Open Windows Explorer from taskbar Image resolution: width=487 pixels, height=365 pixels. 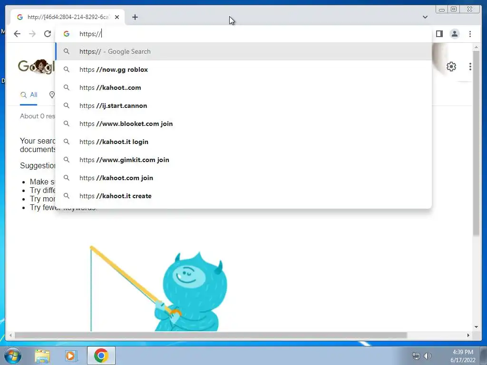click(x=42, y=356)
